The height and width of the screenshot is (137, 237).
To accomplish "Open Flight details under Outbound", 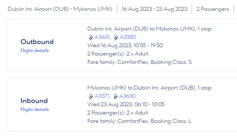I will click(35, 50).
